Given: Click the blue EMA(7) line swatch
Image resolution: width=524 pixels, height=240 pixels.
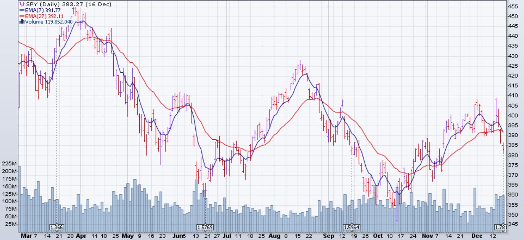Looking at the screenshot, I should 22,10.
